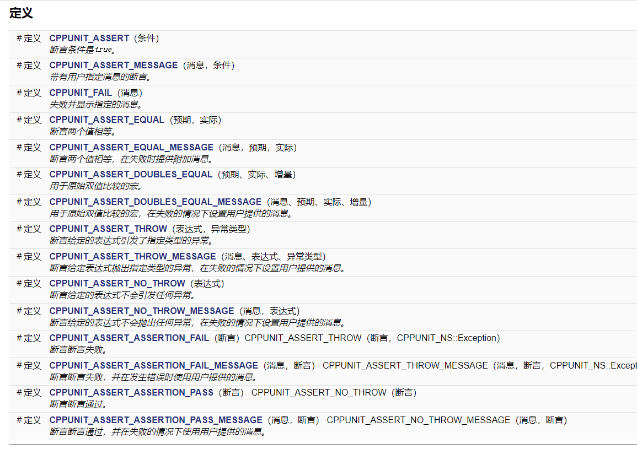Click the description "用于原始双值比较的宏。"
Viewport: 637px width, 449px height.
pyautogui.click(x=97, y=186)
